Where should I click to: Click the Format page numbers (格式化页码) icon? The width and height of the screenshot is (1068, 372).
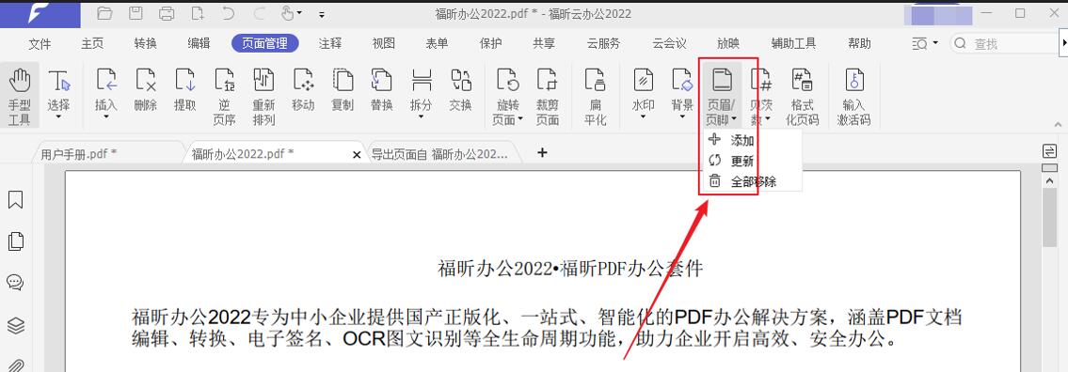click(803, 81)
